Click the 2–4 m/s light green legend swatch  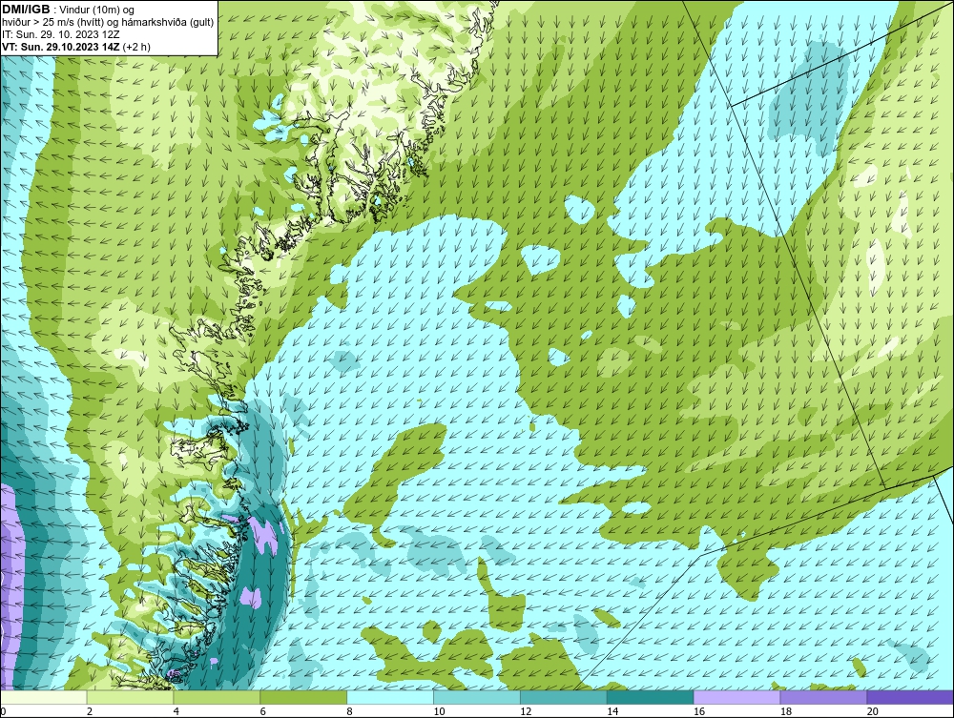(130, 697)
